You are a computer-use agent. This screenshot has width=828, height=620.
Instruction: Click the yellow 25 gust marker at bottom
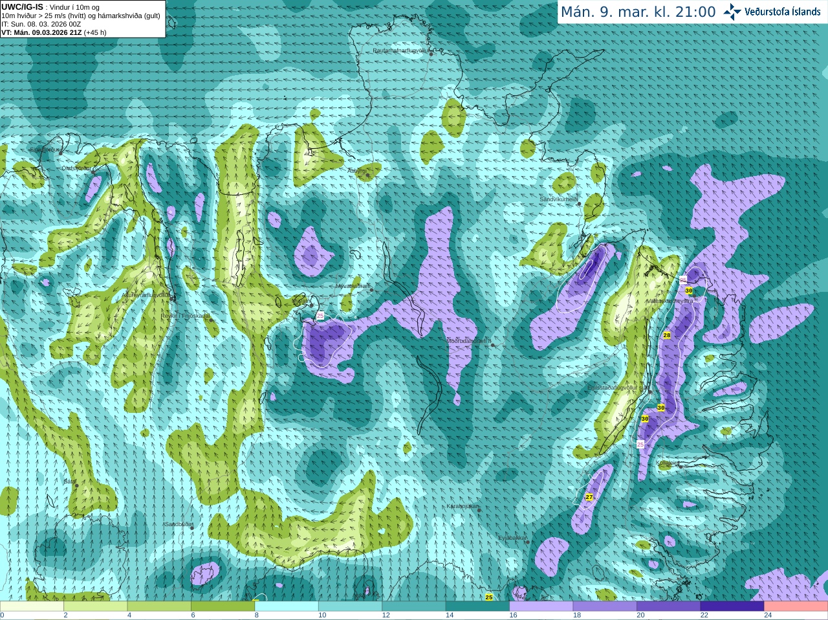pyautogui.click(x=489, y=597)
